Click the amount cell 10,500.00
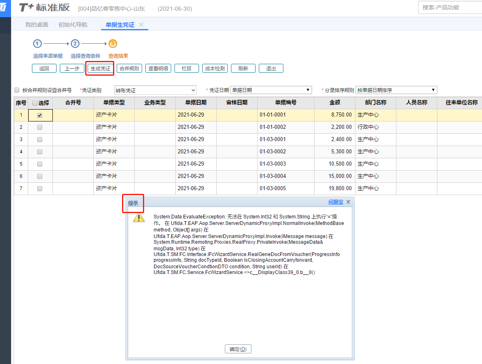Viewport: 482px width, 364px height. [335, 164]
